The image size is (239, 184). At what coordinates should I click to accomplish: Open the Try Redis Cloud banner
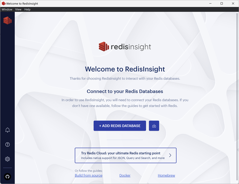[126, 155]
